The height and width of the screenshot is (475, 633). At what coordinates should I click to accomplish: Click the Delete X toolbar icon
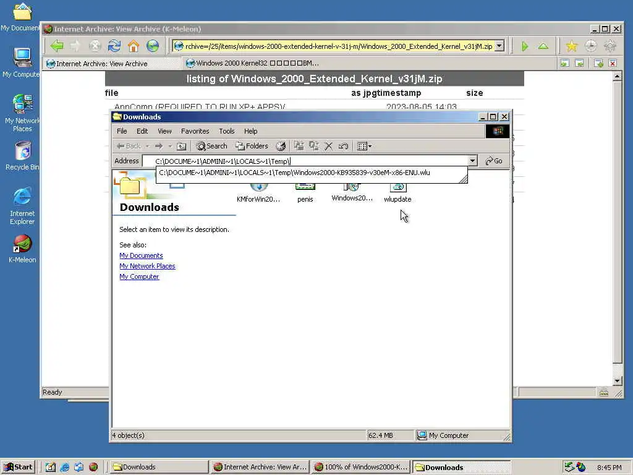(329, 146)
